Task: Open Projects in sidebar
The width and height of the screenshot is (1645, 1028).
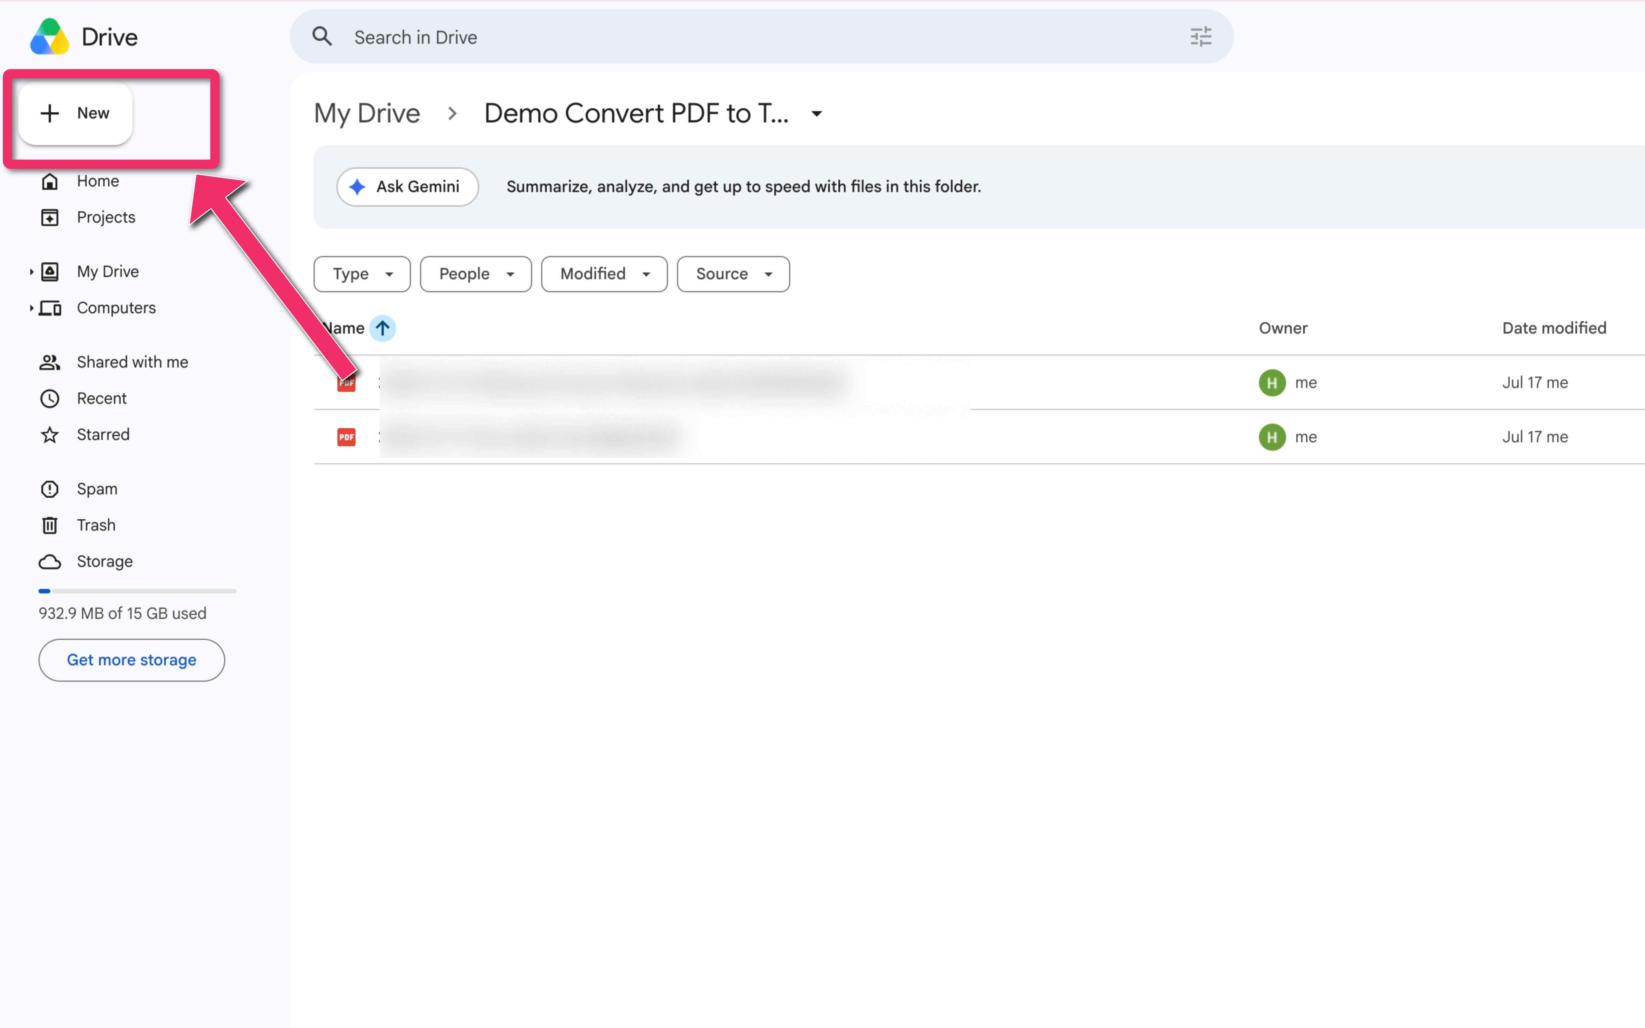Action: 106,218
